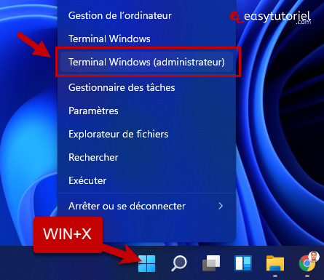
Task: Open Gestionnaire des tâches
Action: click(146, 87)
